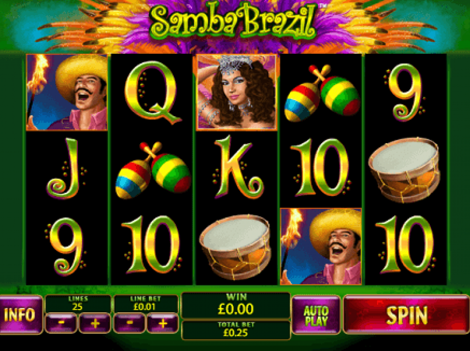Start Auto Play mode

(x=316, y=315)
